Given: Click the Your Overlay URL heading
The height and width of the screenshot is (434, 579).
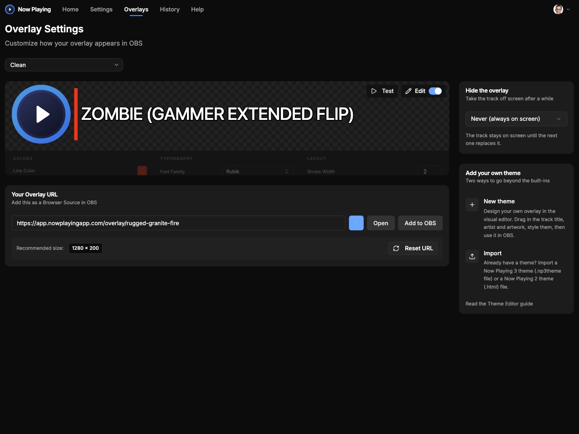Looking at the screenshot, I should coord(35,194).
